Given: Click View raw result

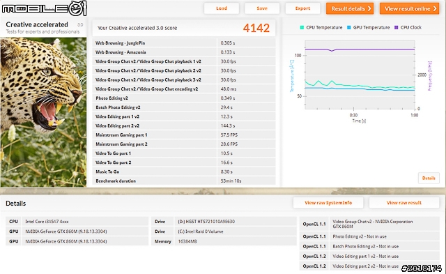Looking at the screenshot, I should pyautogui.click(x=404, y=203).
